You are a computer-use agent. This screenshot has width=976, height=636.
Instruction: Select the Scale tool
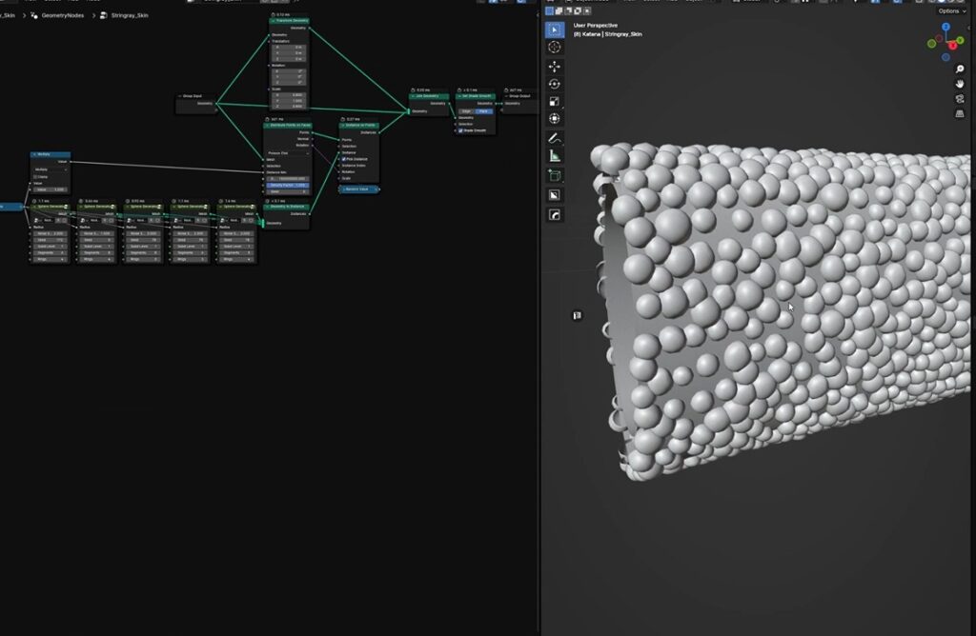pyautogui.click(x=555, y=101)
